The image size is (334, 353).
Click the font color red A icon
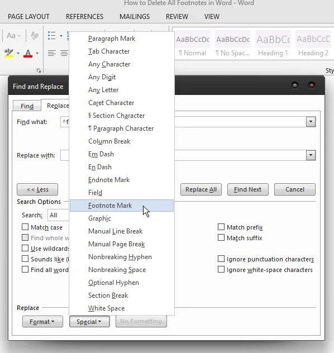click(28, 54)
